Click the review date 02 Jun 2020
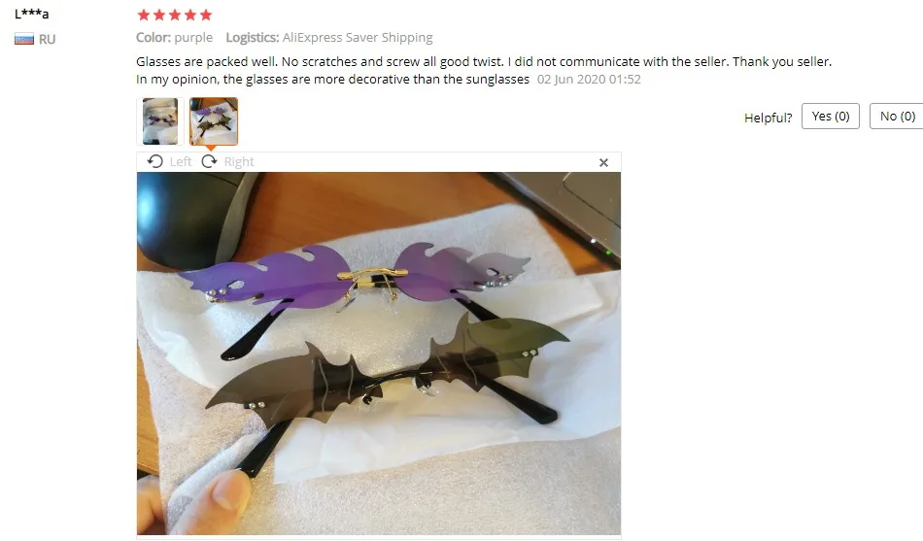This screenshot has width=923, height=541. [571, 80]
